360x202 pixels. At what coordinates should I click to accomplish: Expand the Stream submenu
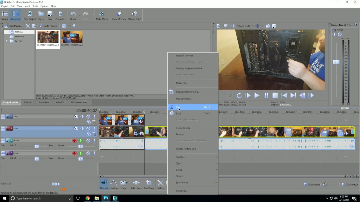[x=193, y=176]
